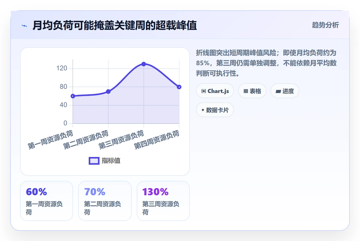The height and width of the screenshot is (241, 360).
Task: Click the 80 y-axis tick label
Action: [63, 87]
